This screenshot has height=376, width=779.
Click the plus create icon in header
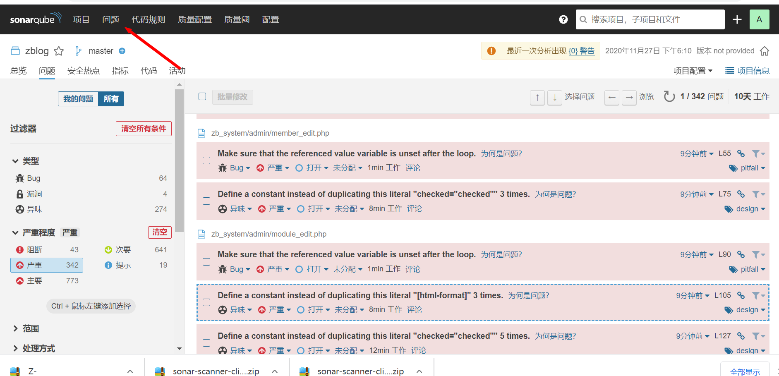[x=737, y=19]
